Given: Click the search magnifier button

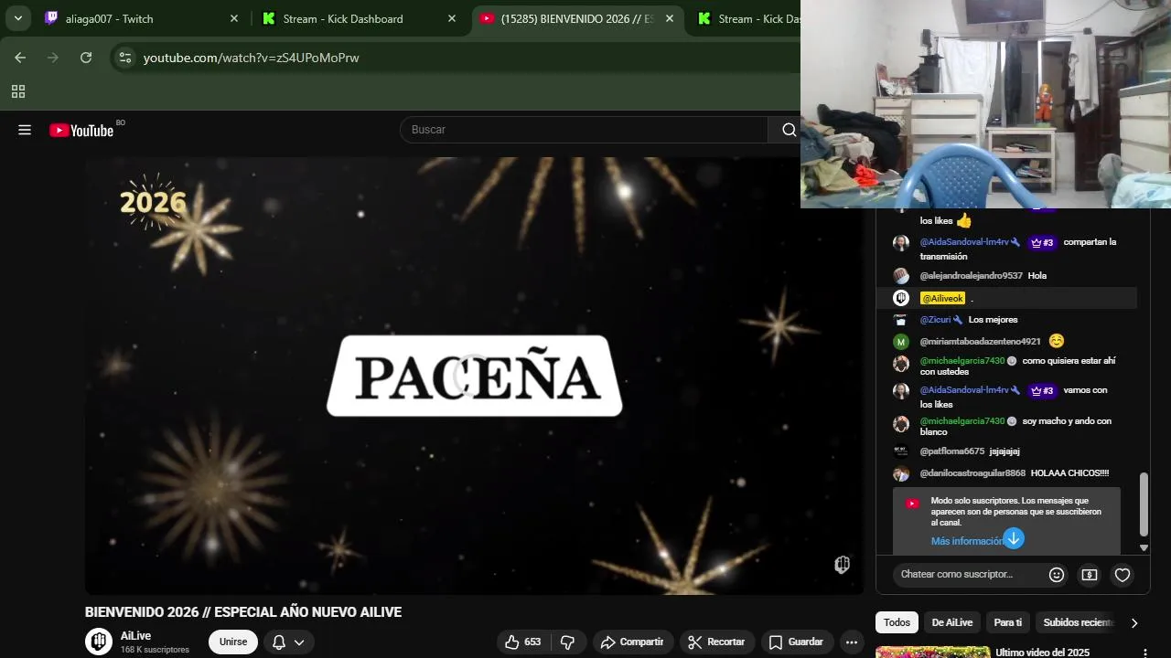Looking at the screenshot, I should pyautogui.click(x=788, y=130).
